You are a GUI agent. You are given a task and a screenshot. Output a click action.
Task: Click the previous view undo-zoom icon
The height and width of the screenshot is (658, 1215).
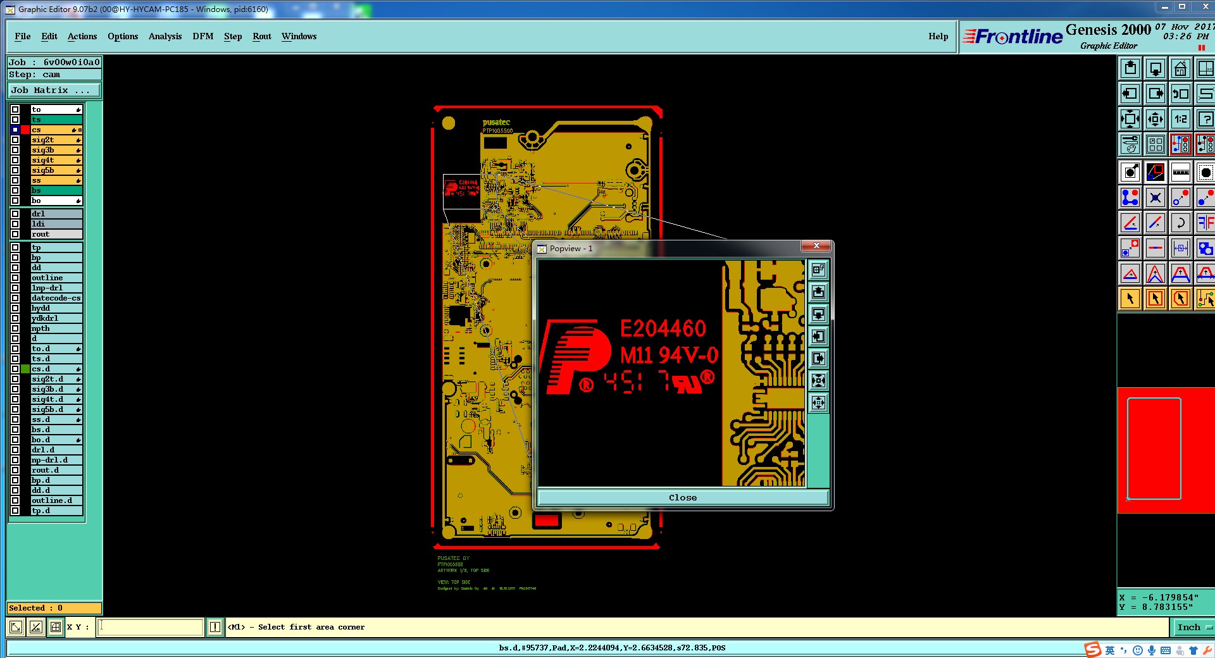(x=1181, y=94)
